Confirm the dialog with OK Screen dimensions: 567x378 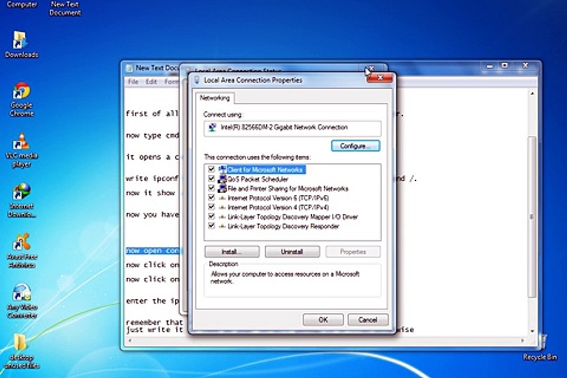323,320
